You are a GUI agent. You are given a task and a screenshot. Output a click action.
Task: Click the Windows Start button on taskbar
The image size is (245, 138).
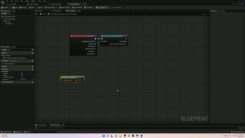pyautogui.click(x=103, y=136)
